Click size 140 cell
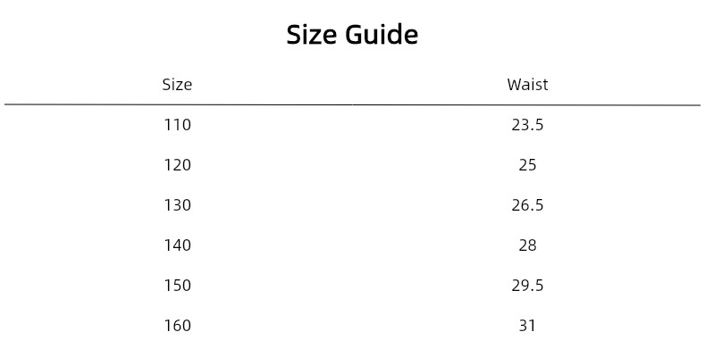 click(x=177, y=245)
